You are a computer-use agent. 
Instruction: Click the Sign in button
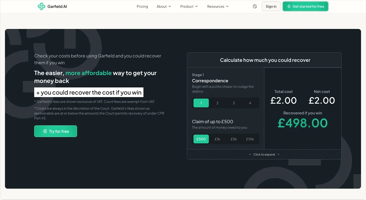point(271,6)
